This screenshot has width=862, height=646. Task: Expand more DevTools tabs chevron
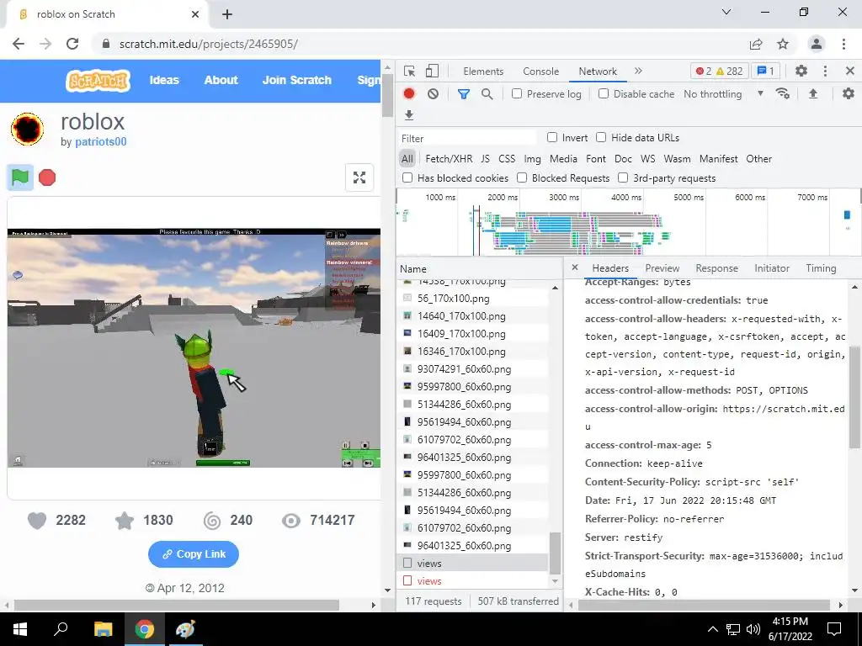pyautogui.click(x=638, y=71)
